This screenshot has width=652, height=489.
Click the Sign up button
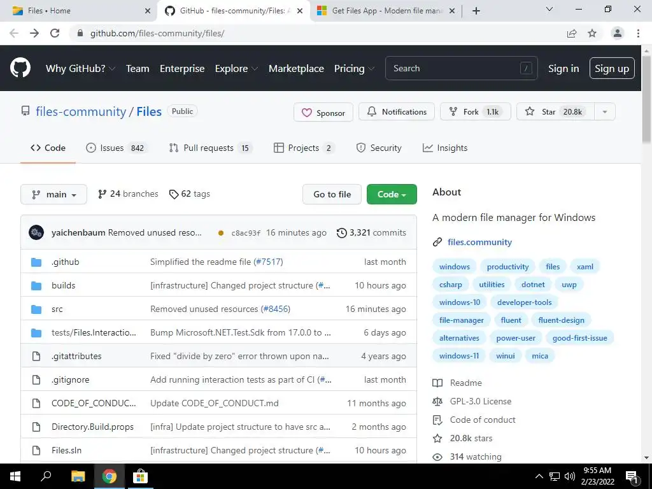pos(612,68)
